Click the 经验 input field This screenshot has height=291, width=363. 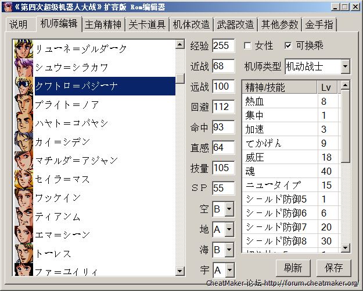coord(223,46)
